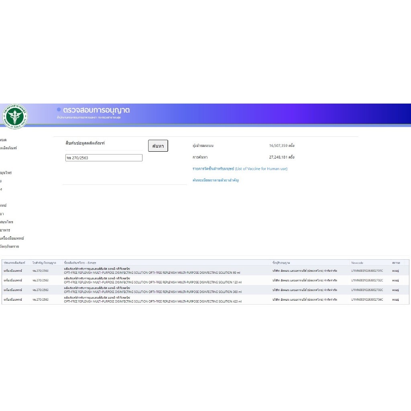Click the ผู้เข้าชมระบบ label
Screen dimensions: 411x411
coord(203,145)
